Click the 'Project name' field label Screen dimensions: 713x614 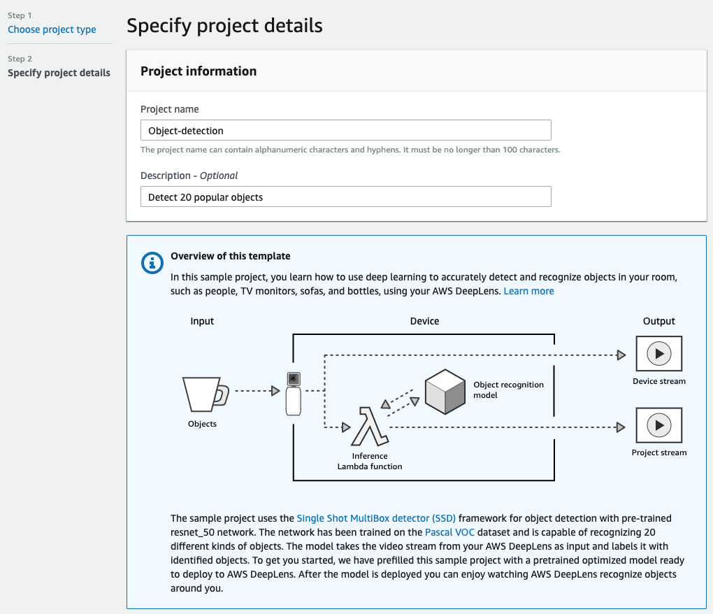(170, 109)
